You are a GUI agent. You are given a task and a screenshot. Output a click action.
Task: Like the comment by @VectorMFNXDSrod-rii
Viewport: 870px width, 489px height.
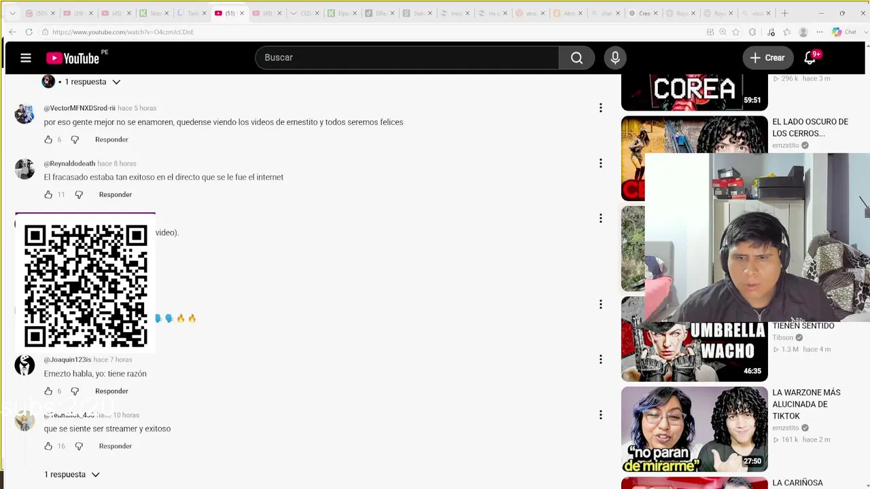[x=48, y=140]
